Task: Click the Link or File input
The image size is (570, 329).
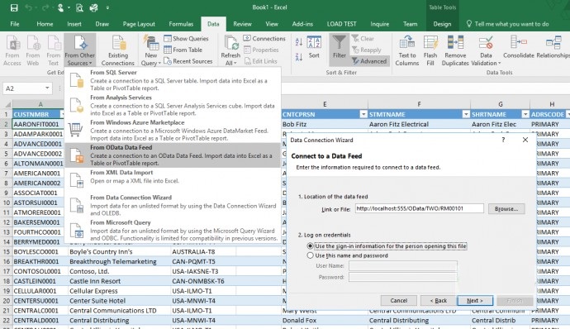Action: pos(419,208)
